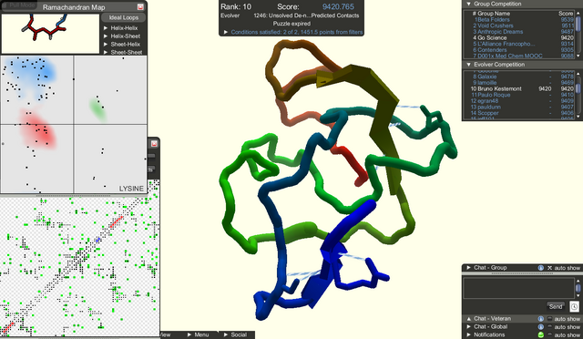Expand the Chat - Global panel
Screen dimensions: 583x339
click(x=468, y=327)
